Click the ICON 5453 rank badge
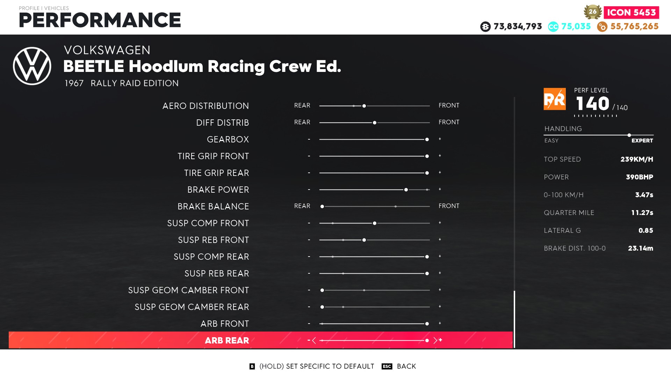This screenshot has height=377, width=671. point(631,13)
